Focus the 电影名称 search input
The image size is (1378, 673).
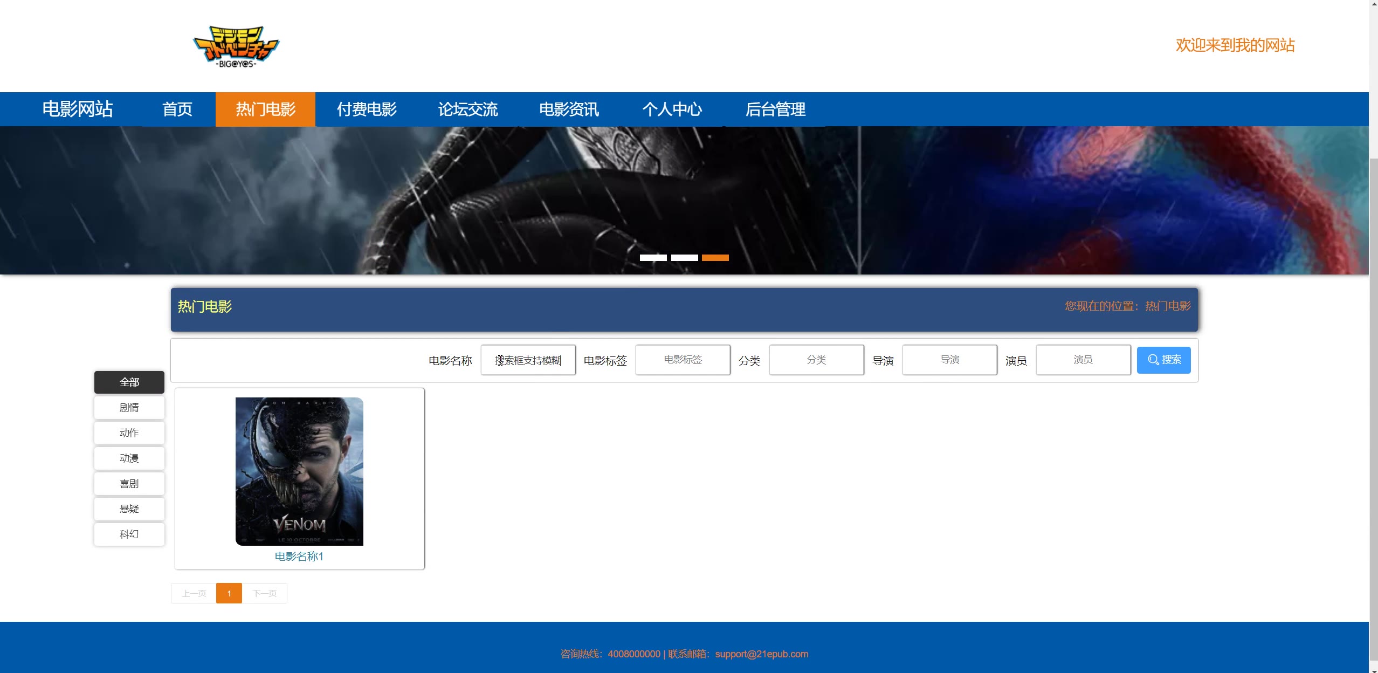pos(528,360)
